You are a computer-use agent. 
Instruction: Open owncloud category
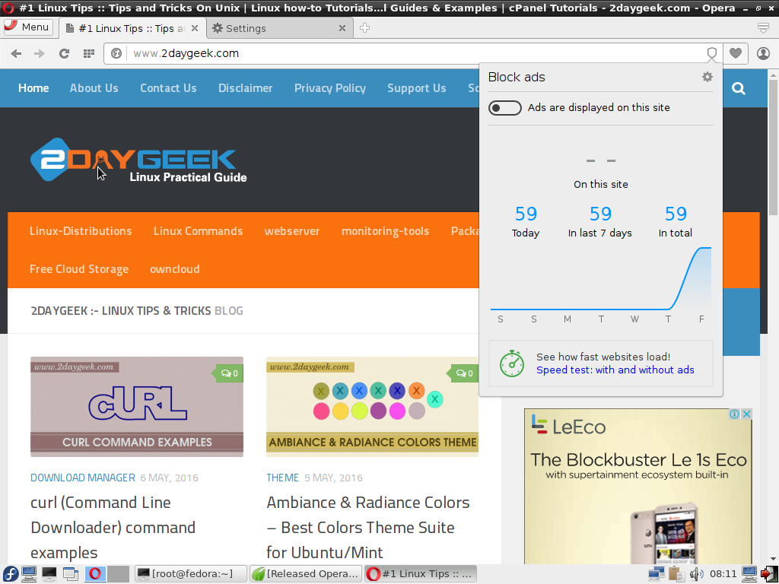pyautogui.click(x=175, y=269)
